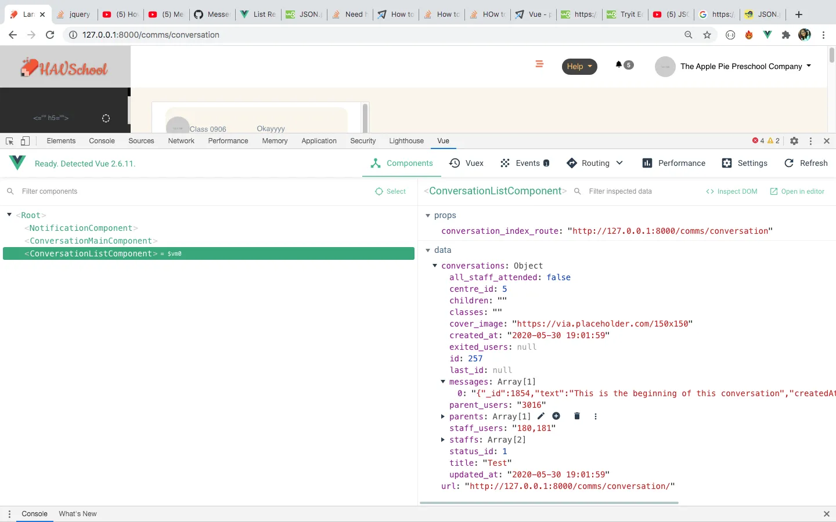Select the NotificationComponent tree item
The image size is (836, 522).
coord(81,228)
